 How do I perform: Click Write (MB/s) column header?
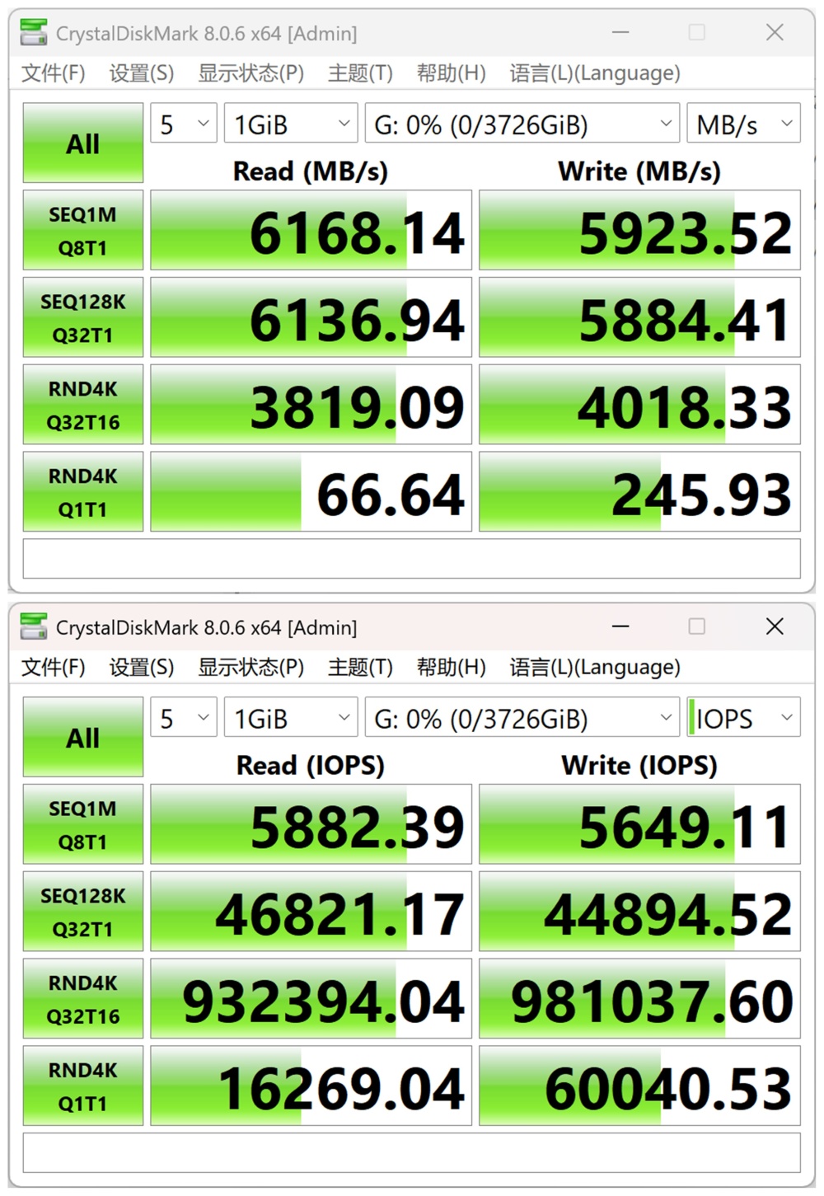tap(639, 171)
